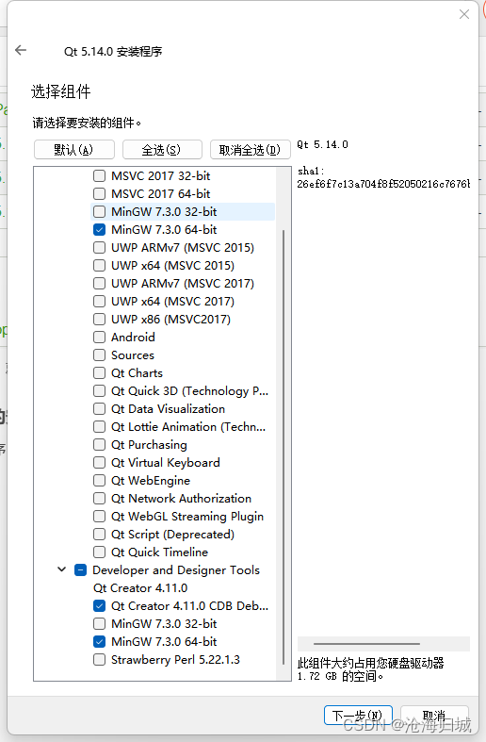This screenshot has height=742, width=486.
Task: Proceed with the 下一步(N) button
Action: pos(358,716)
